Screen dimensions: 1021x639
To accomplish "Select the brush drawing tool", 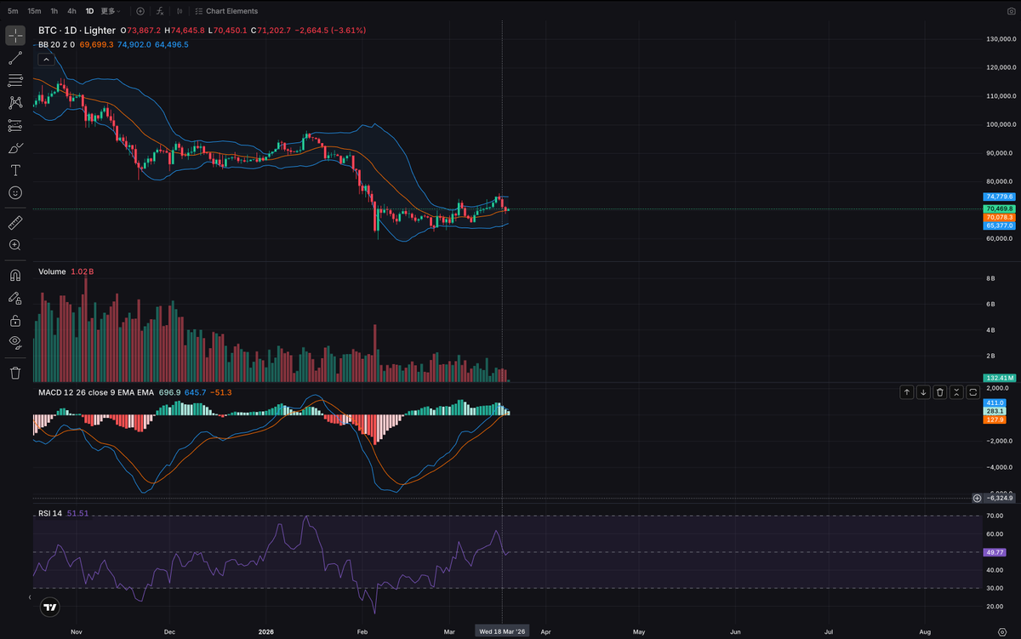I will 15,147.
